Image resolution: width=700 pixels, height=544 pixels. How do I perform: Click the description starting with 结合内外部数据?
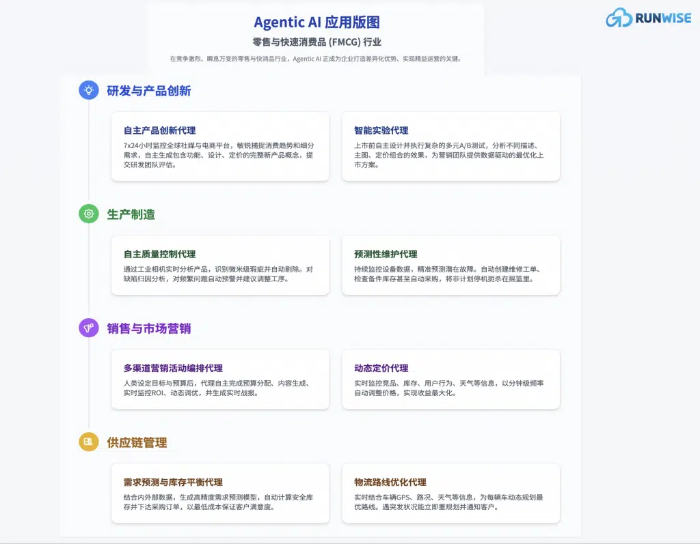coord(218,502)
